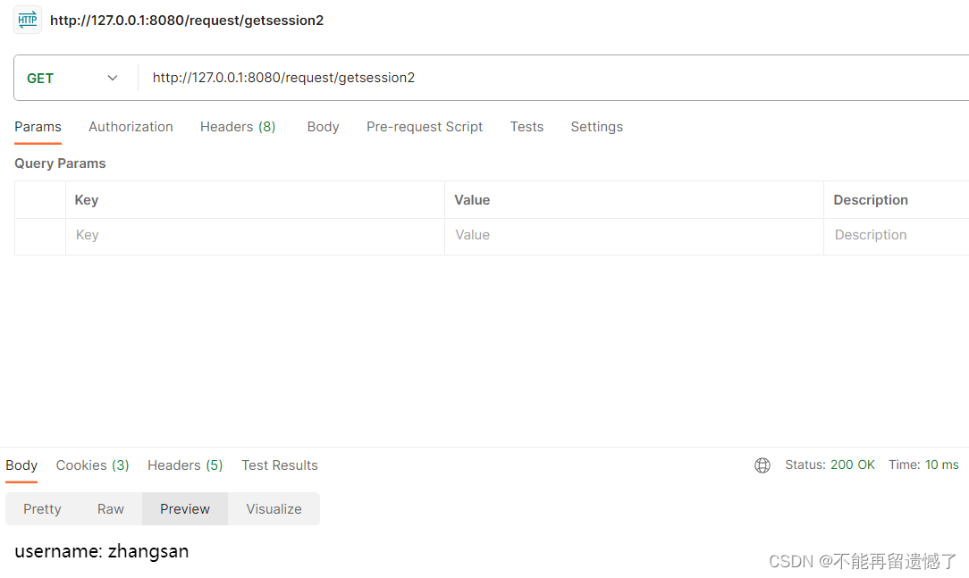Select the response Body tab
969x578 pixels.
pyautogui.click(x=21, y=465)
